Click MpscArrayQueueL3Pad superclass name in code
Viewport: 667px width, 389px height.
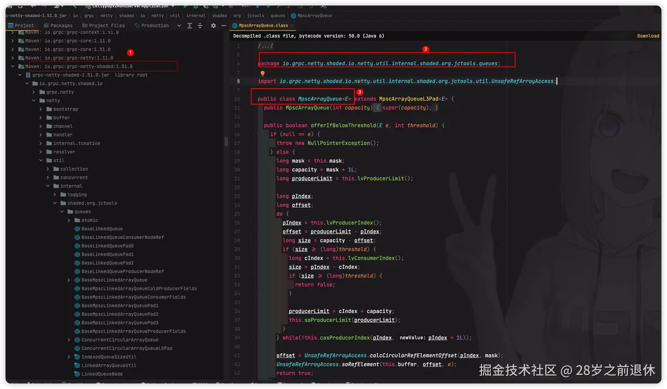[x=409, y=99]
